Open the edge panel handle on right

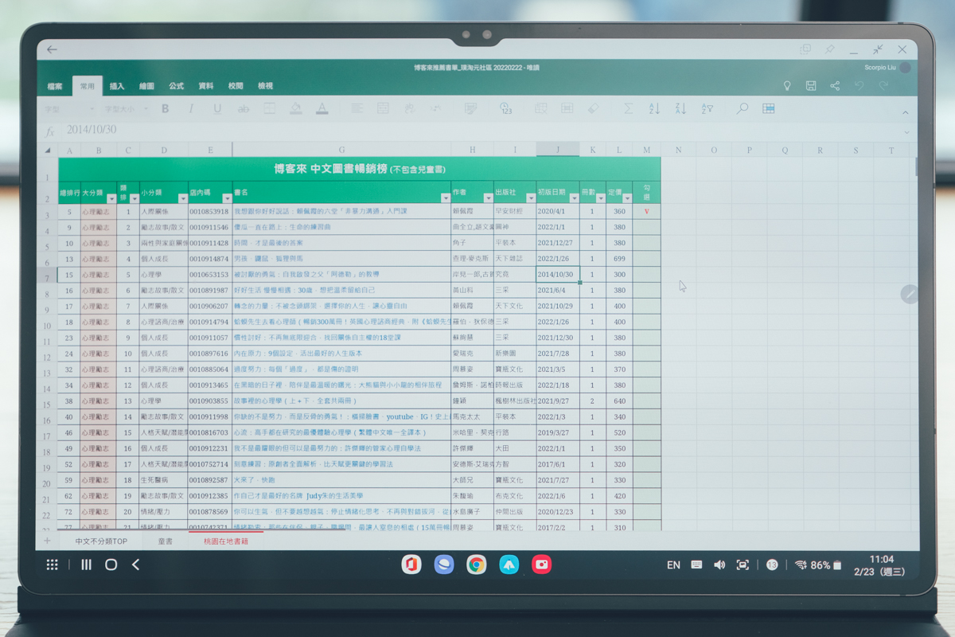(x=909, y=294)
